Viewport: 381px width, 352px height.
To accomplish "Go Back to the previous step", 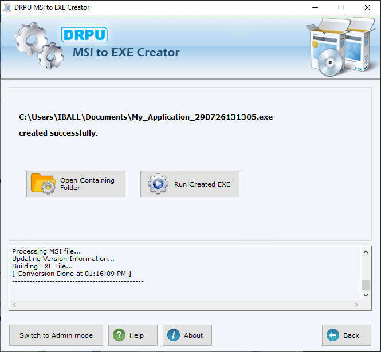I will [x=347, y=335].
